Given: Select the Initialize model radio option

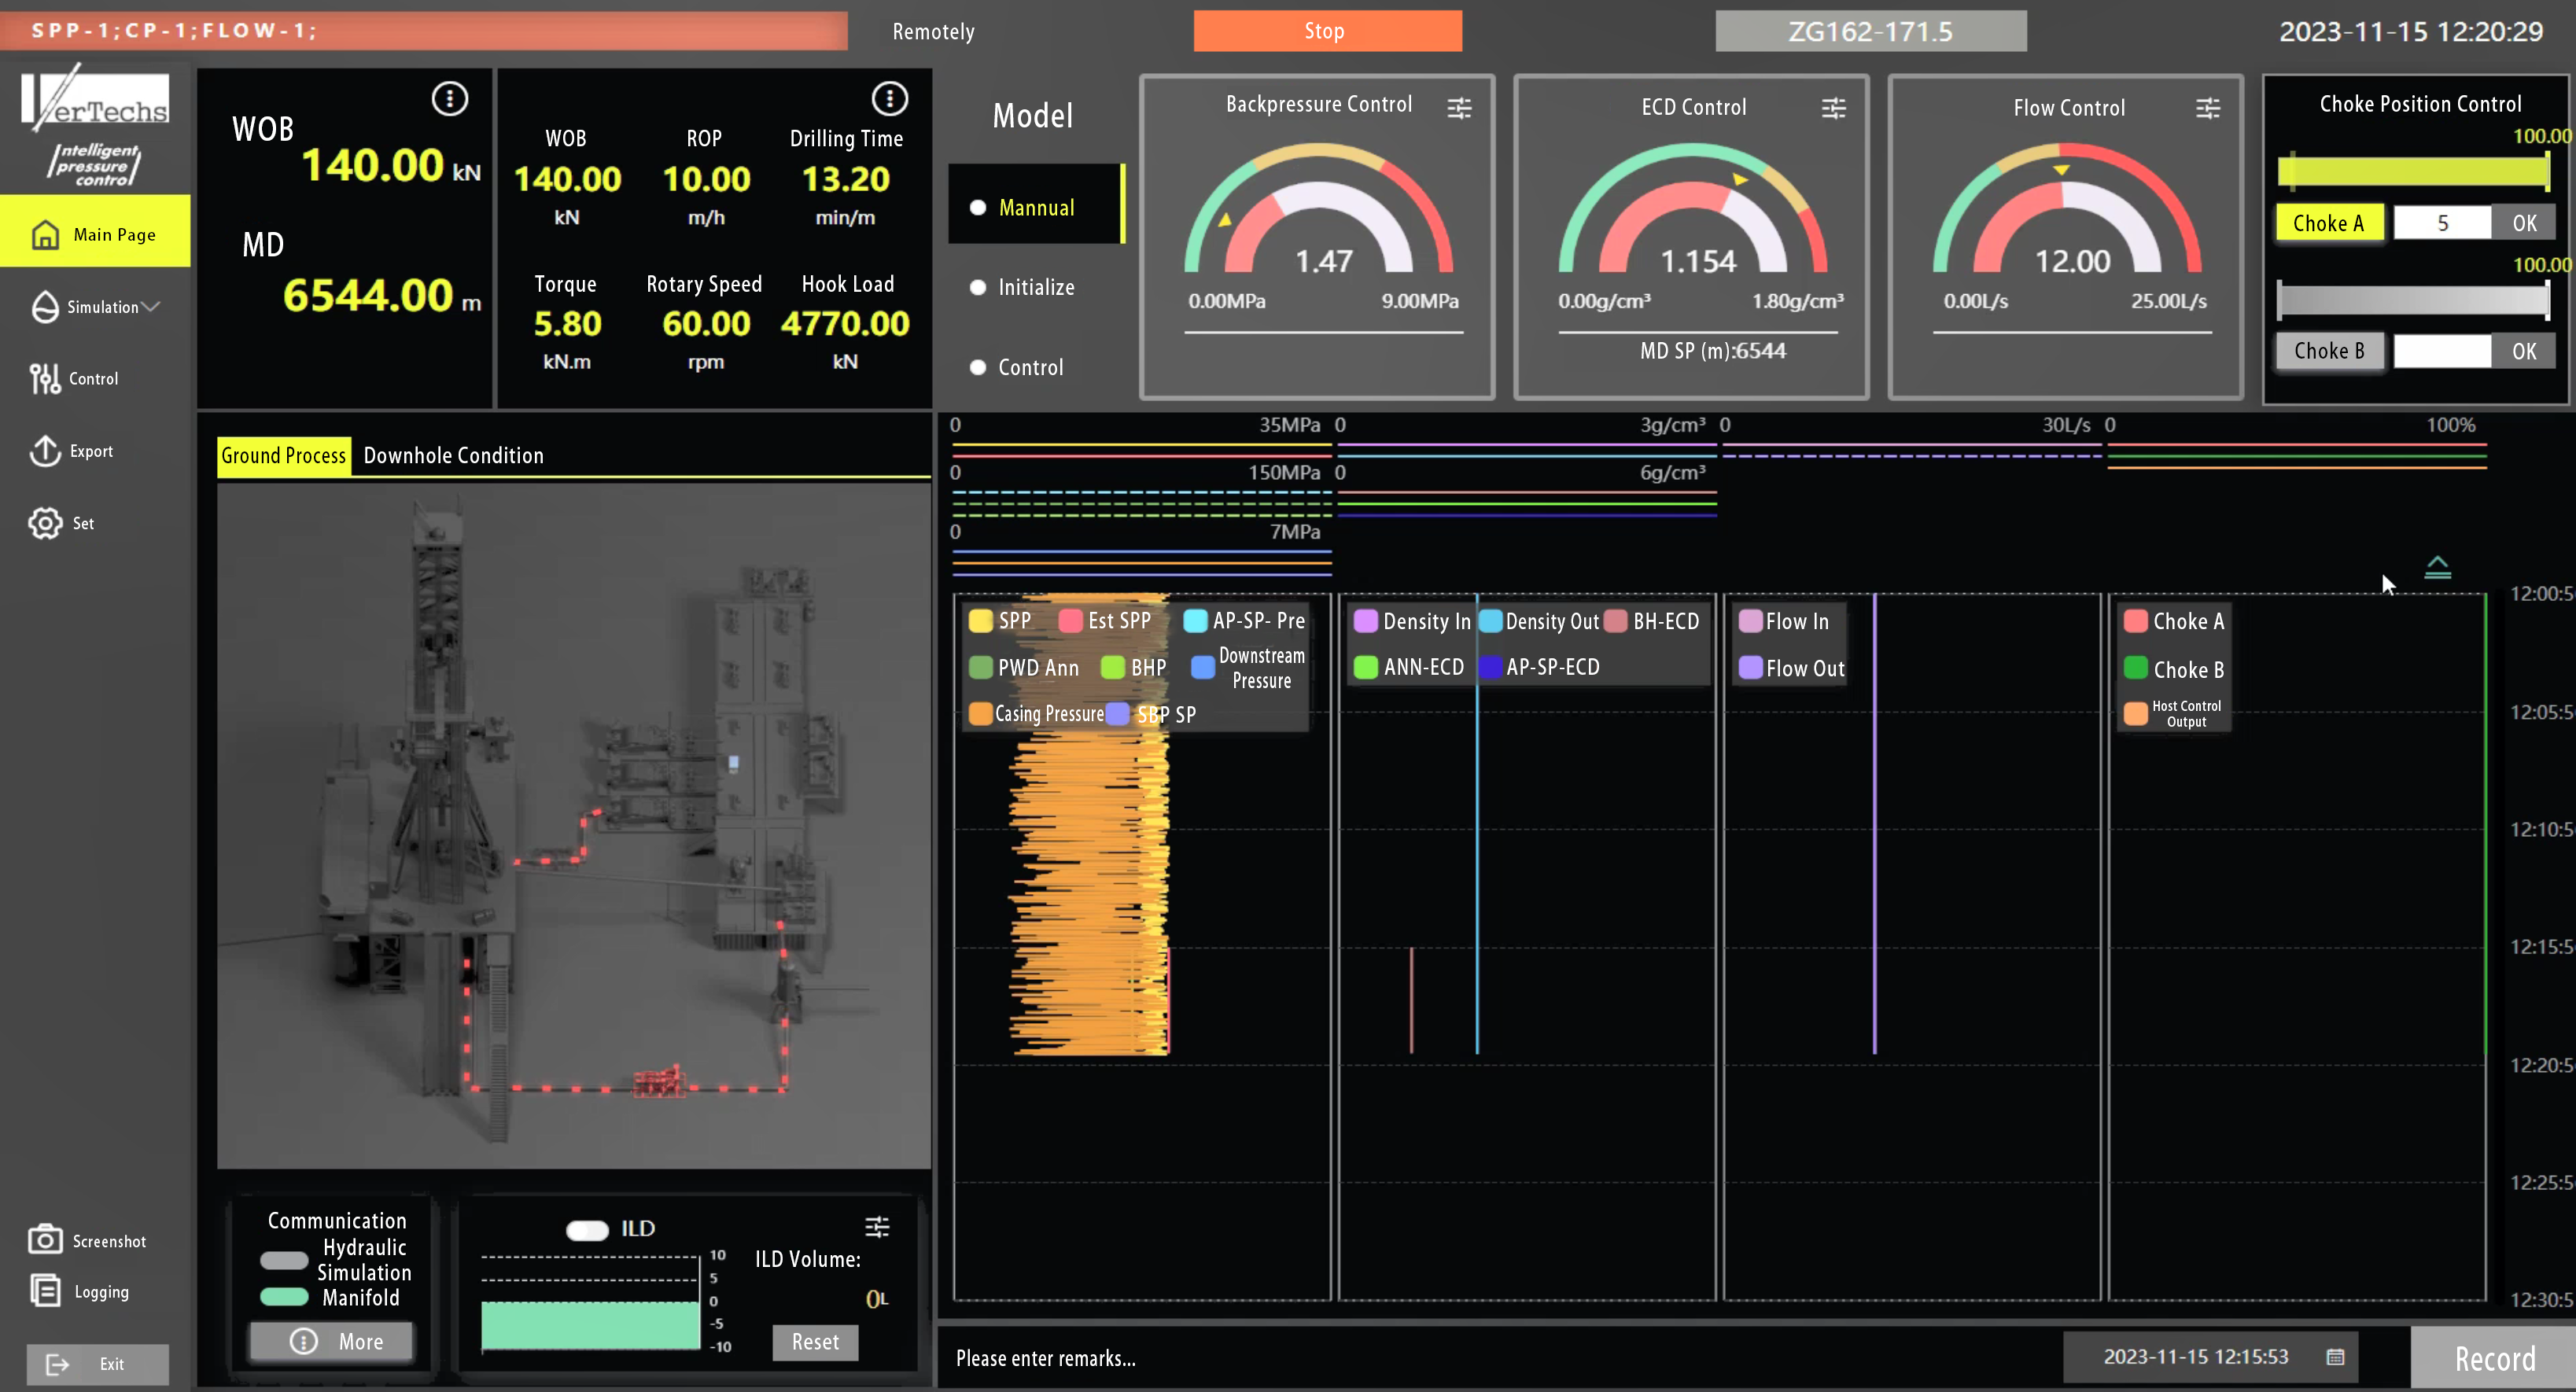Looking at the screenshot, I should [x=1022, y=287].
